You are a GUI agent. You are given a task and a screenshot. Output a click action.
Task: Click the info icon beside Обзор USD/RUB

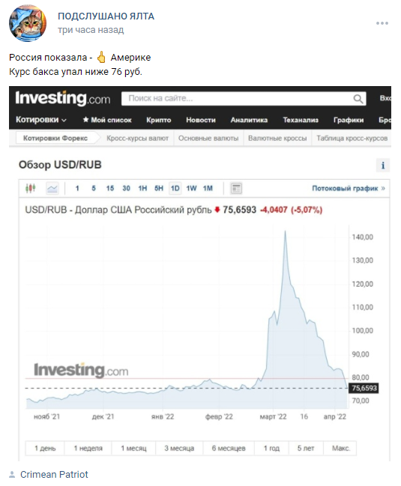coord(383,165)
